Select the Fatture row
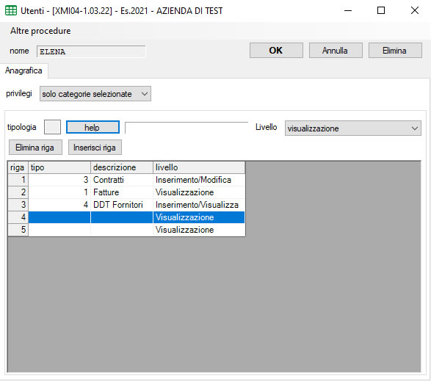 [x=126, y=192]
